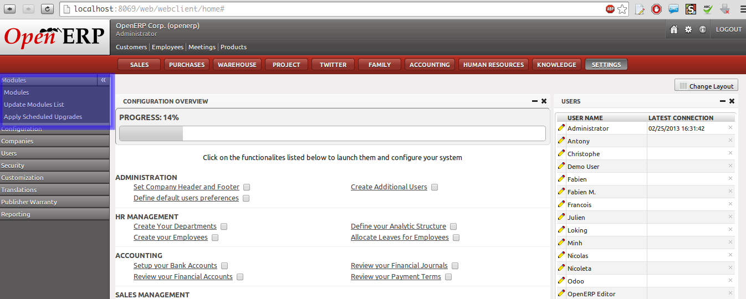Check Allocate Leaves for Employees box
746x299 pixels.
456,238
